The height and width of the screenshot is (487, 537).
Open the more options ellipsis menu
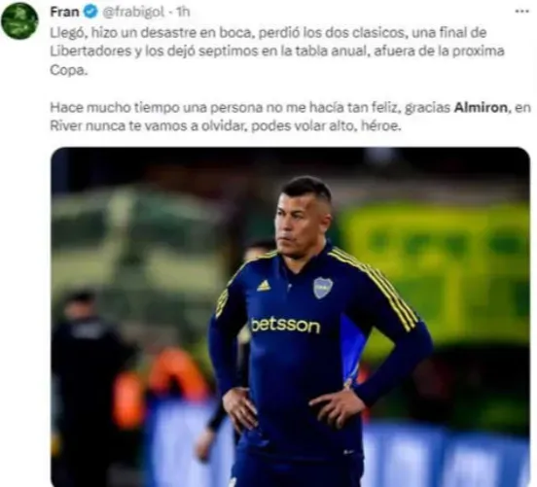(521, 12)
